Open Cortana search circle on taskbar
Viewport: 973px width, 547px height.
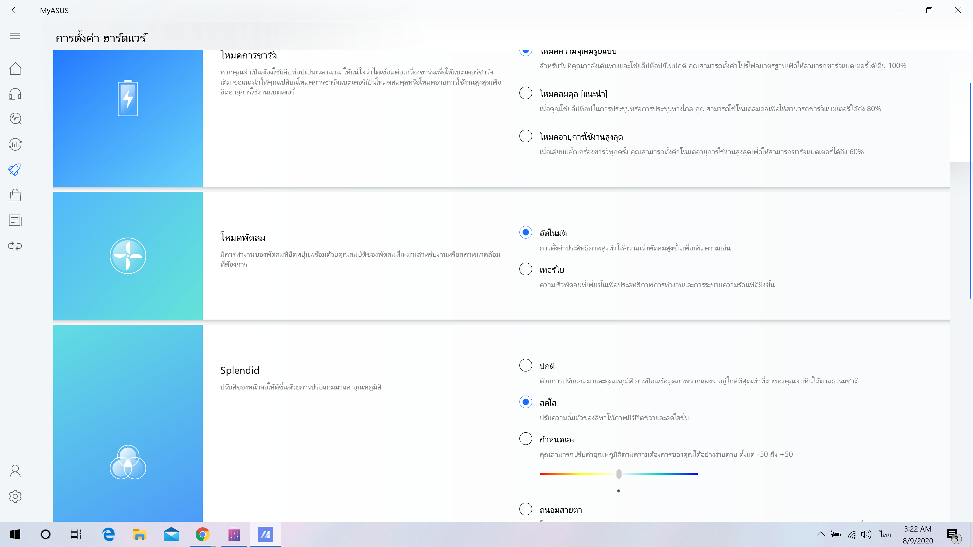(x=45, y=534)
